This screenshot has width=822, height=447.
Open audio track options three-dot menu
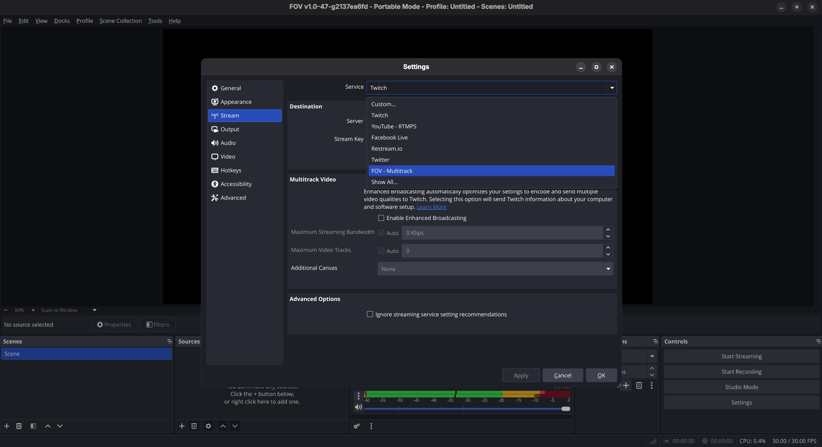358,396
